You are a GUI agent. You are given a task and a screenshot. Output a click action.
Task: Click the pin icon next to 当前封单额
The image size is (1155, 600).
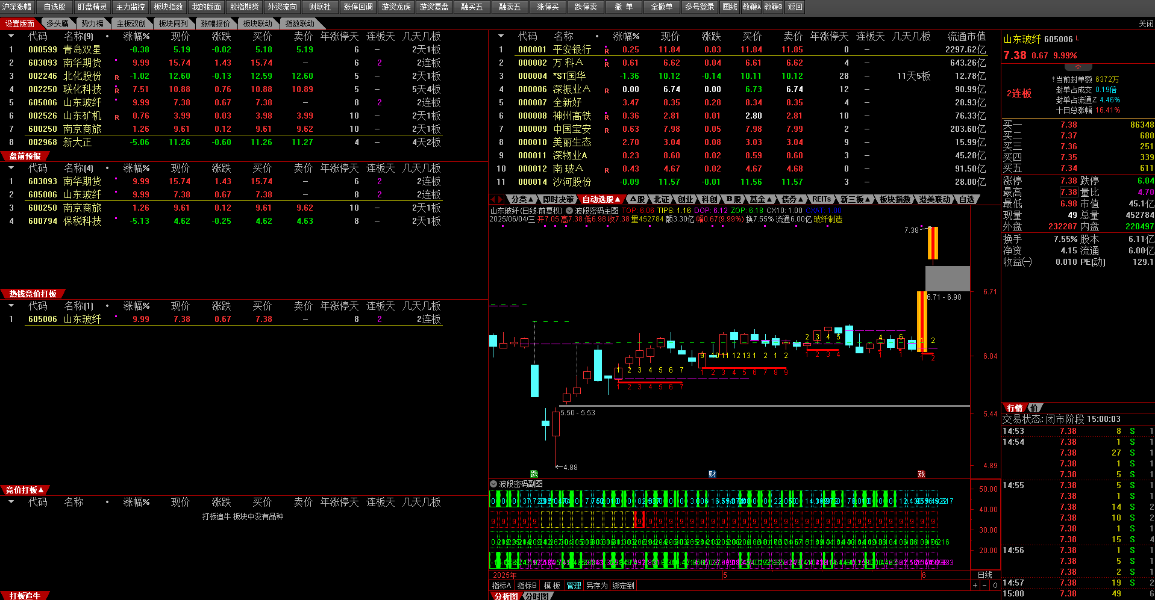[x=1053, y=79]
